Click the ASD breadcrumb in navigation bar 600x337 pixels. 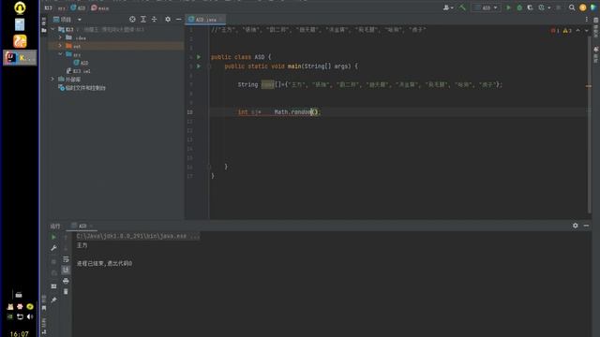(78, 7)
